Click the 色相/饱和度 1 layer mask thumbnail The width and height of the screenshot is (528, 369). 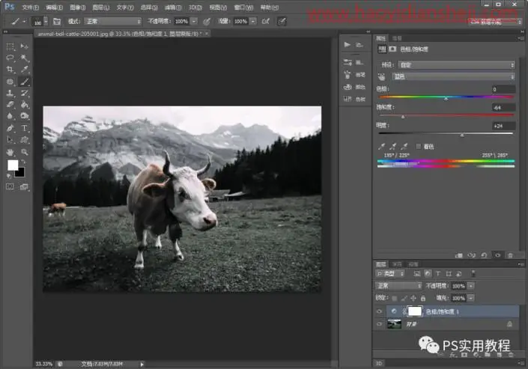click(414, 311)
